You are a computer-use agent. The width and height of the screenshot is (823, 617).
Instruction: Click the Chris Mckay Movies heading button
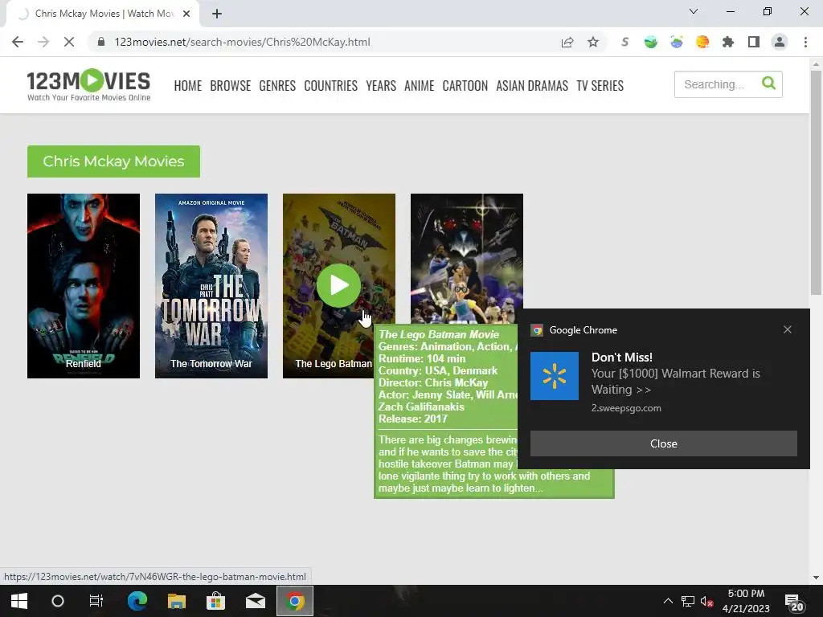pyautogui.click(x=113, y=161)
